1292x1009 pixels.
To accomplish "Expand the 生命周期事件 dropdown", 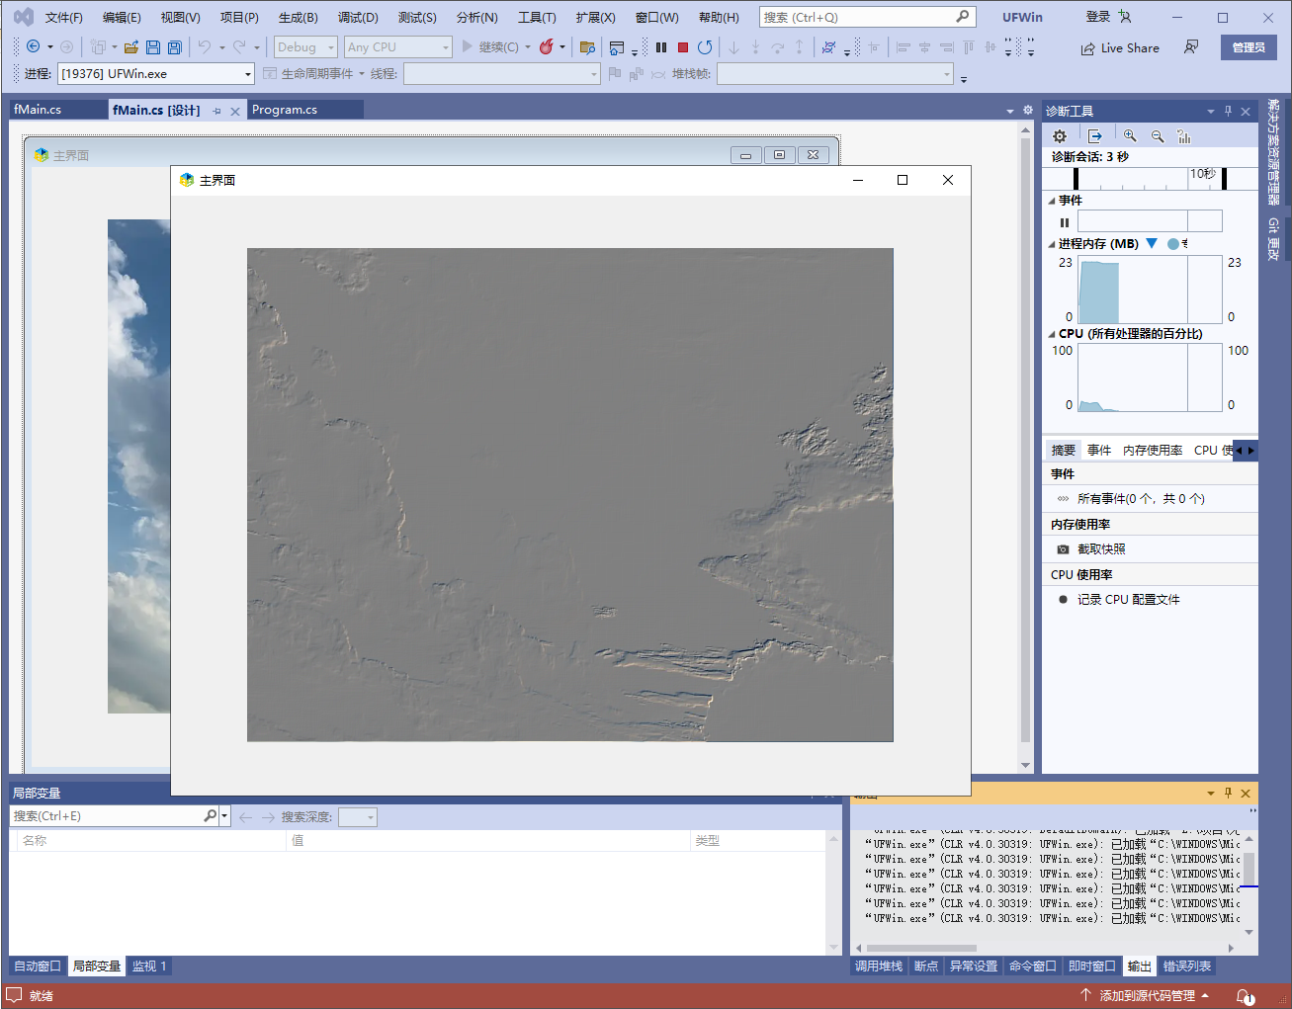I will pyautogui.click(x=362, y=74).
